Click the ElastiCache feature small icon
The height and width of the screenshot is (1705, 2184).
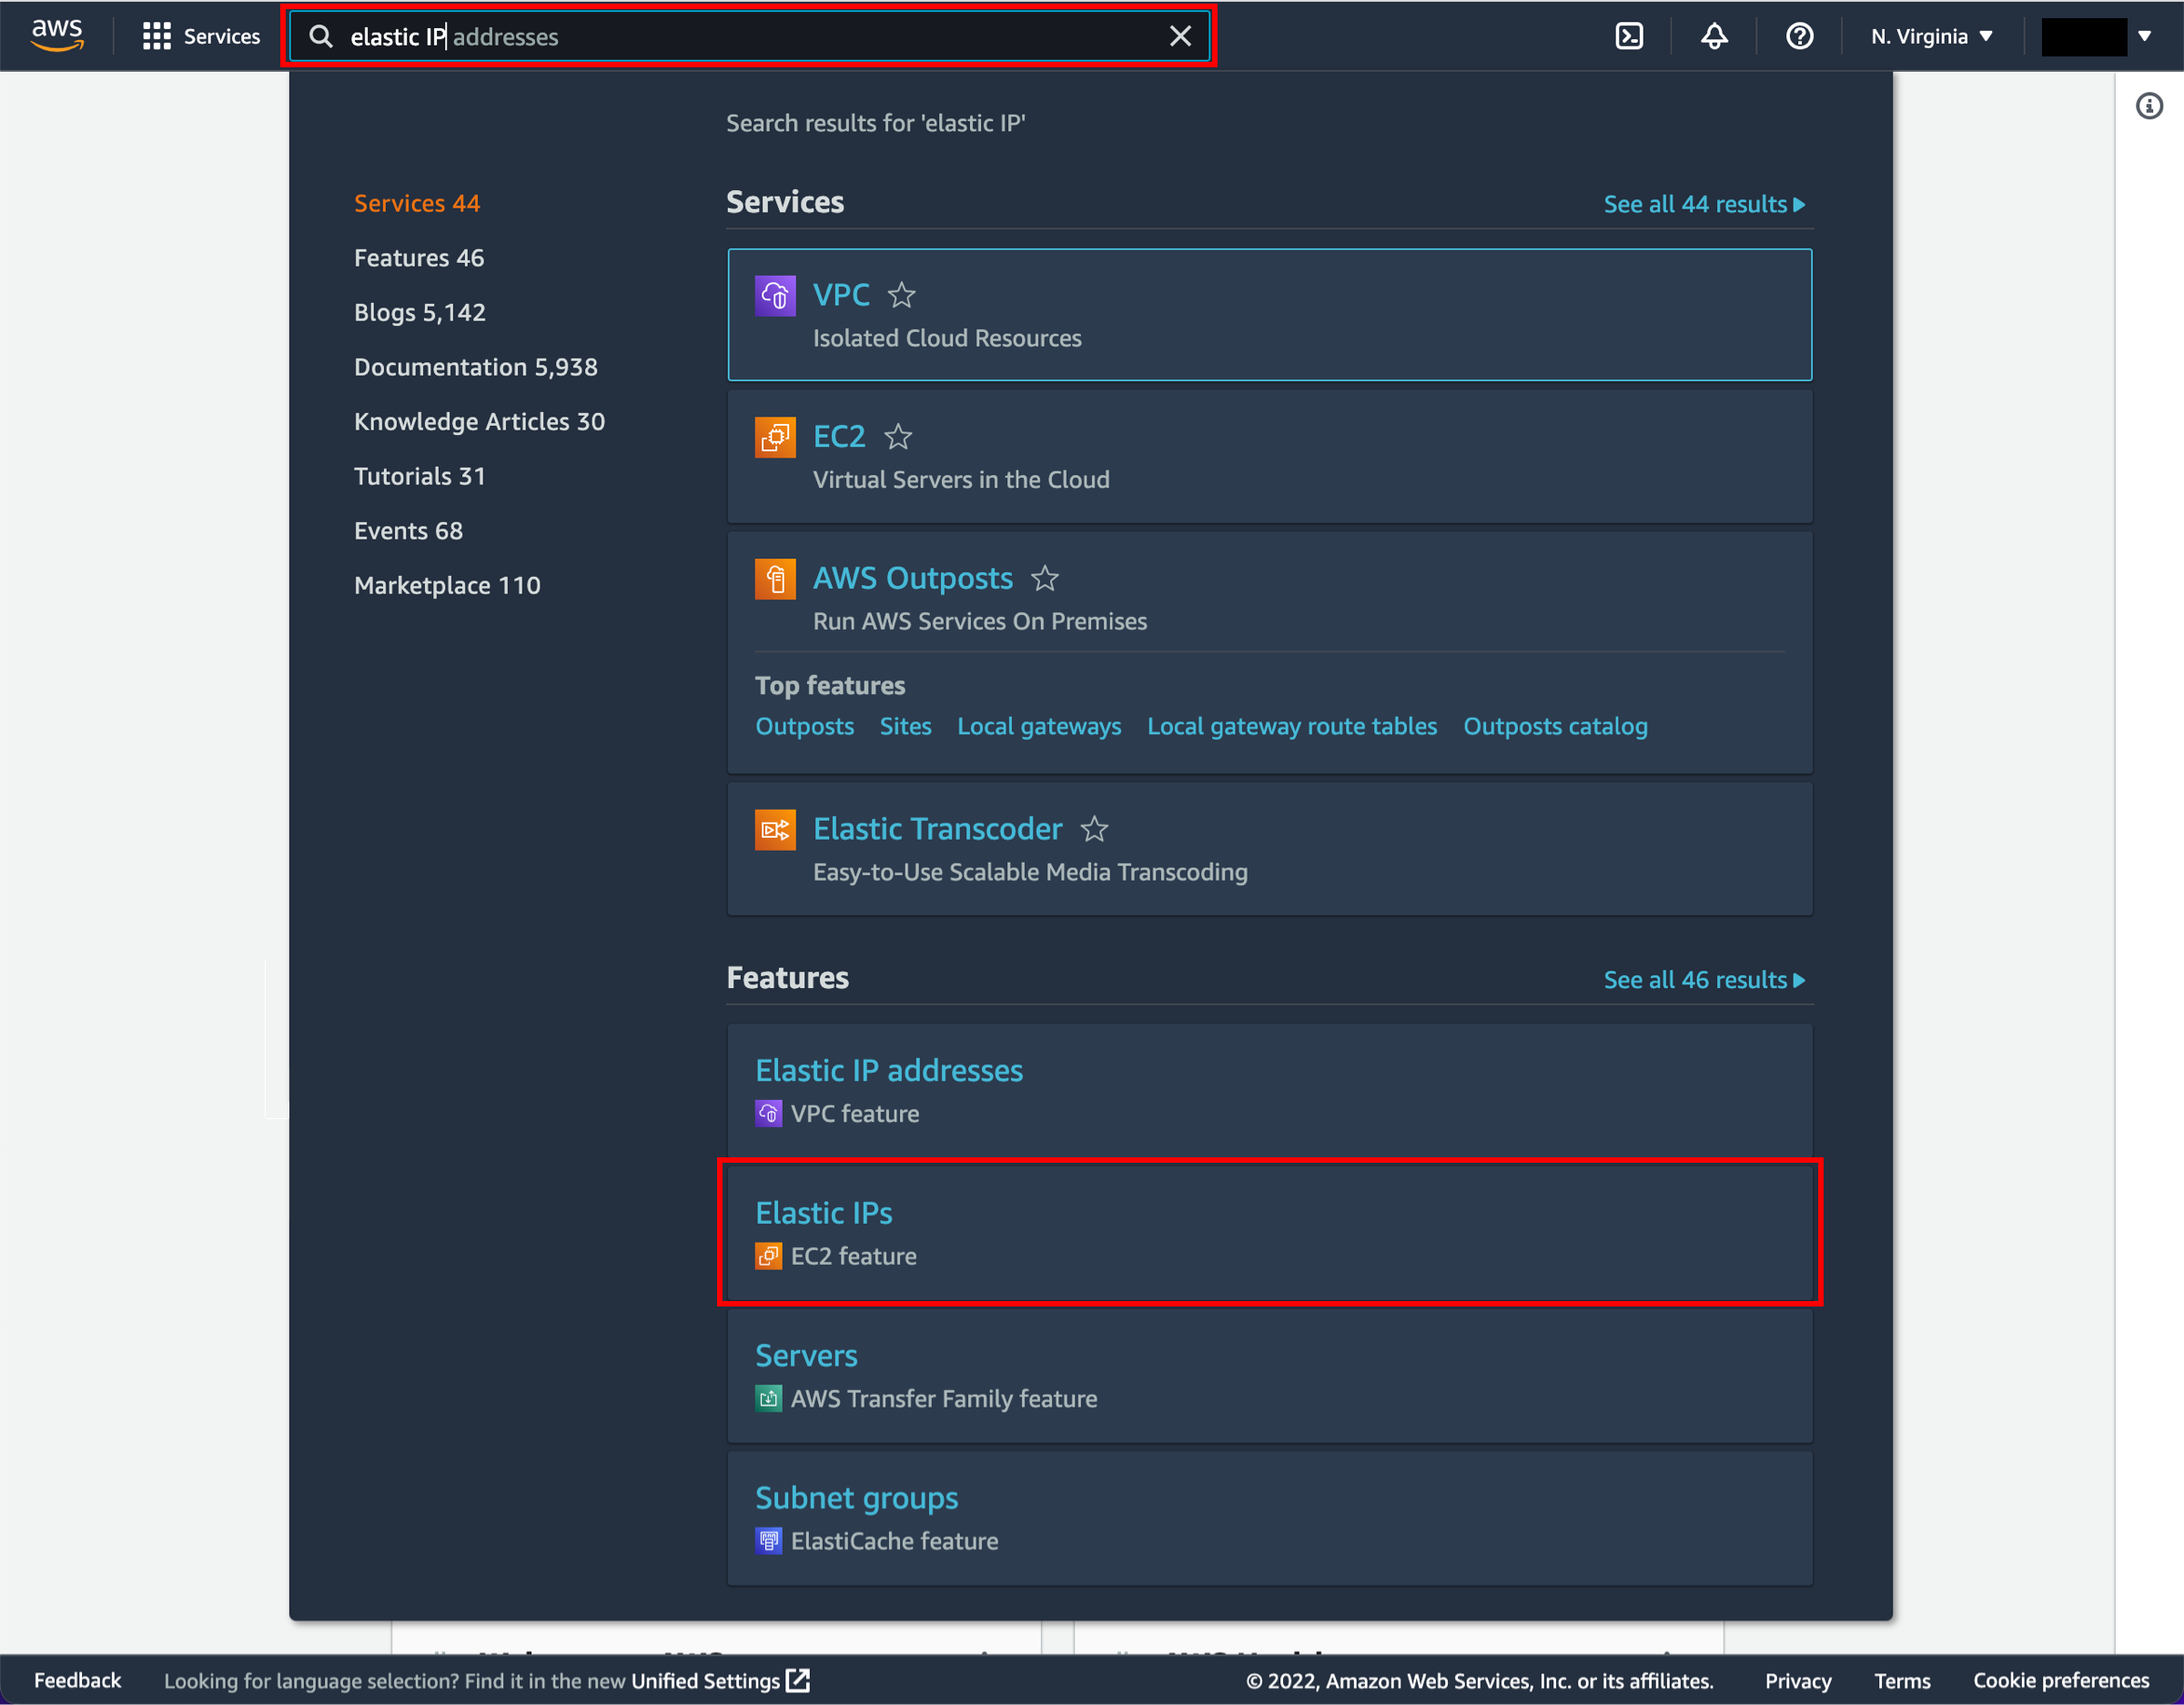pos(768,1541)
